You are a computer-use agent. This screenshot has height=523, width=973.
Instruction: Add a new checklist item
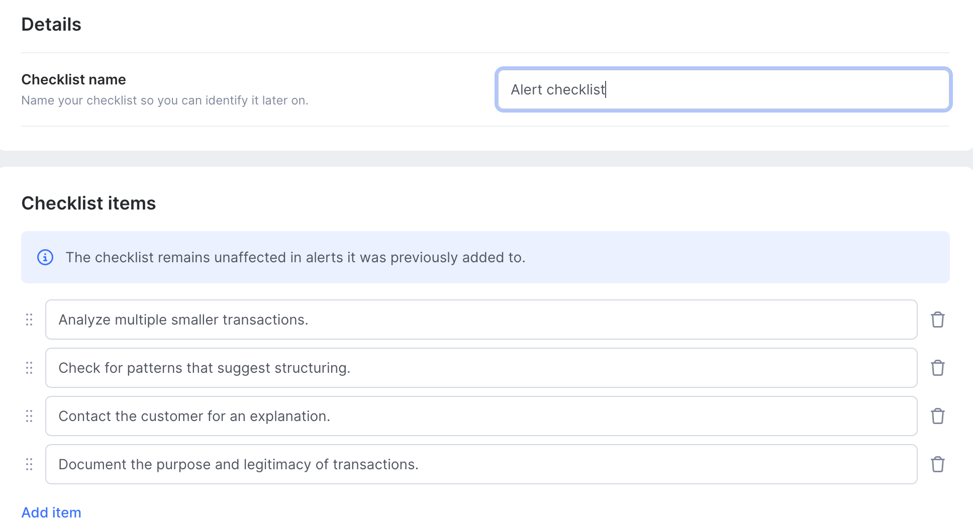(x=51, y=512)
